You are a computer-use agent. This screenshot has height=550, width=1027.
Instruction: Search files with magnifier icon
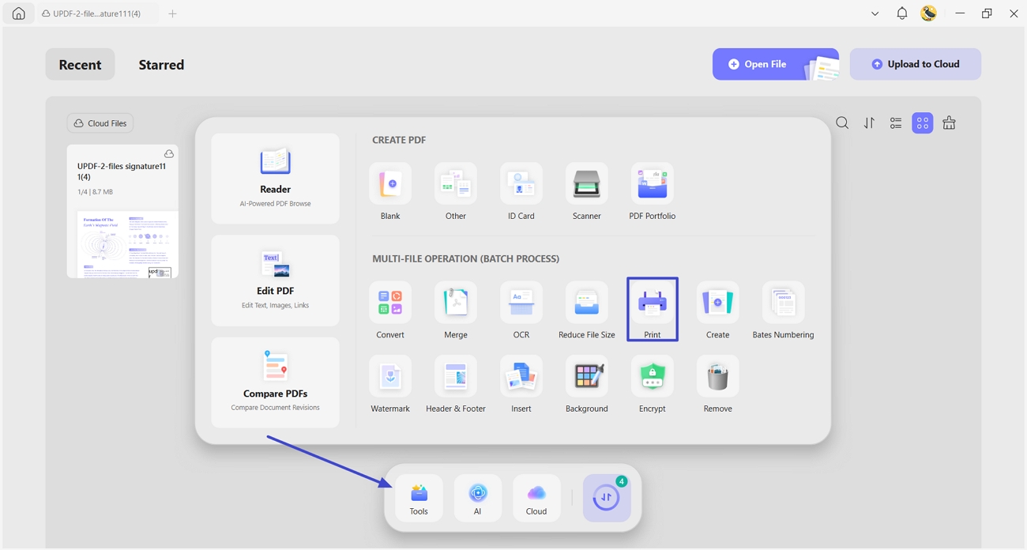tap(842, 123)
